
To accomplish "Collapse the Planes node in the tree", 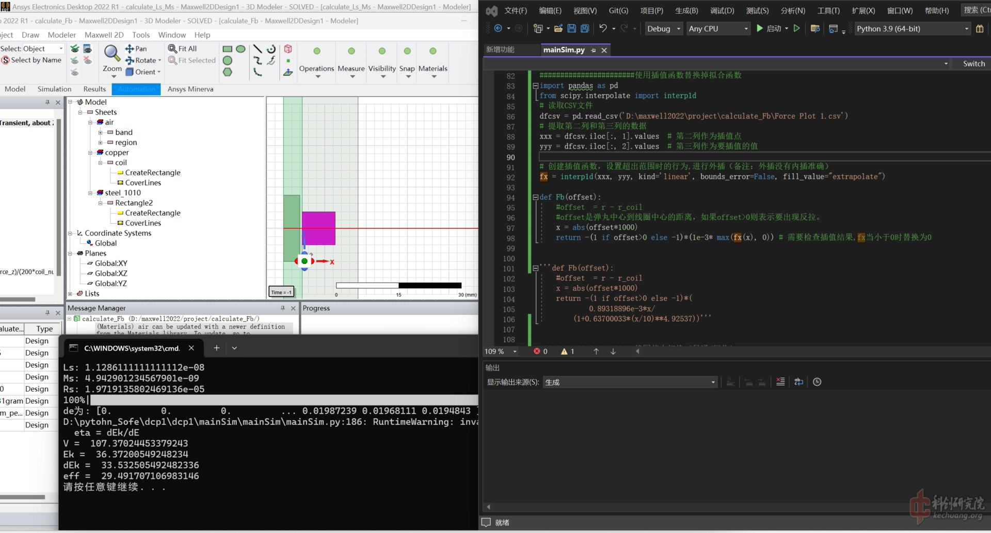I will point(70,253).
